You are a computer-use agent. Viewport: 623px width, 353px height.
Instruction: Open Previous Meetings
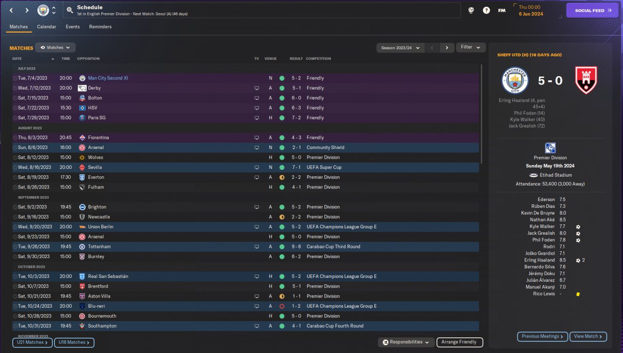click(543, 336)
